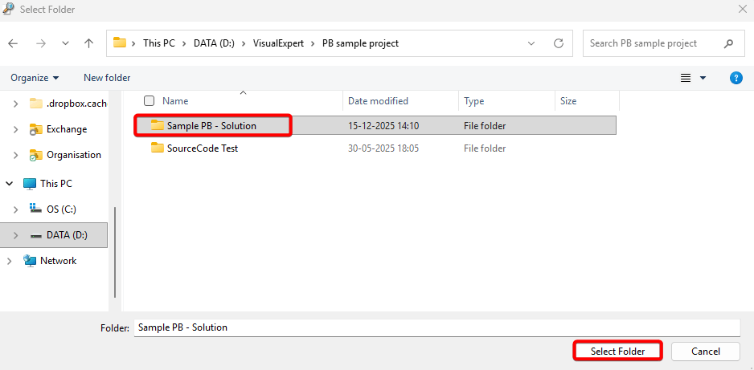Expand the OS (C:) drive node

(16, 209)
